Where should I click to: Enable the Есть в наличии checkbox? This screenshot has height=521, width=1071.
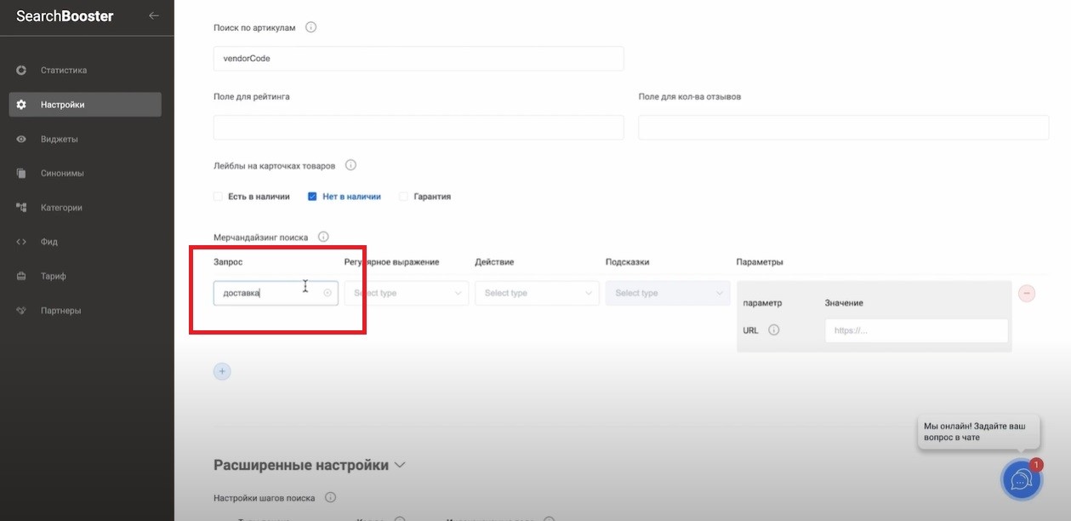tap(218, 197)
